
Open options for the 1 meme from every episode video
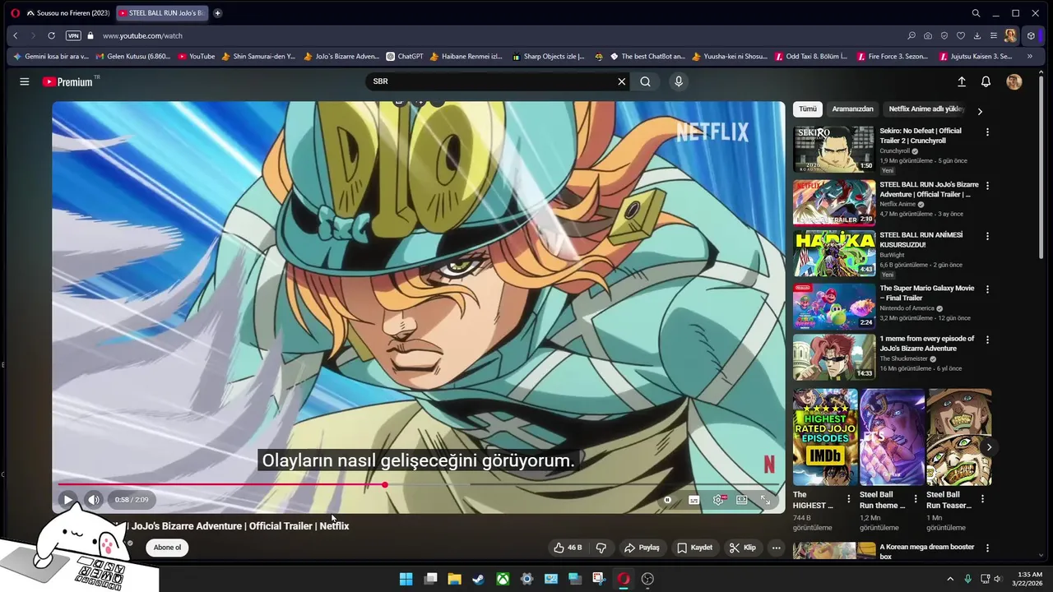point(987,340)
